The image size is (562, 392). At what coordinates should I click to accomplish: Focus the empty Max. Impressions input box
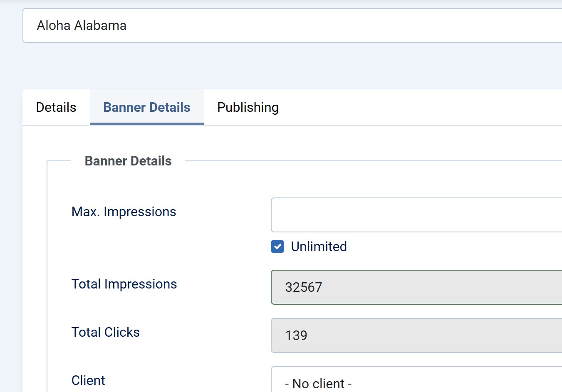[416, 215]
